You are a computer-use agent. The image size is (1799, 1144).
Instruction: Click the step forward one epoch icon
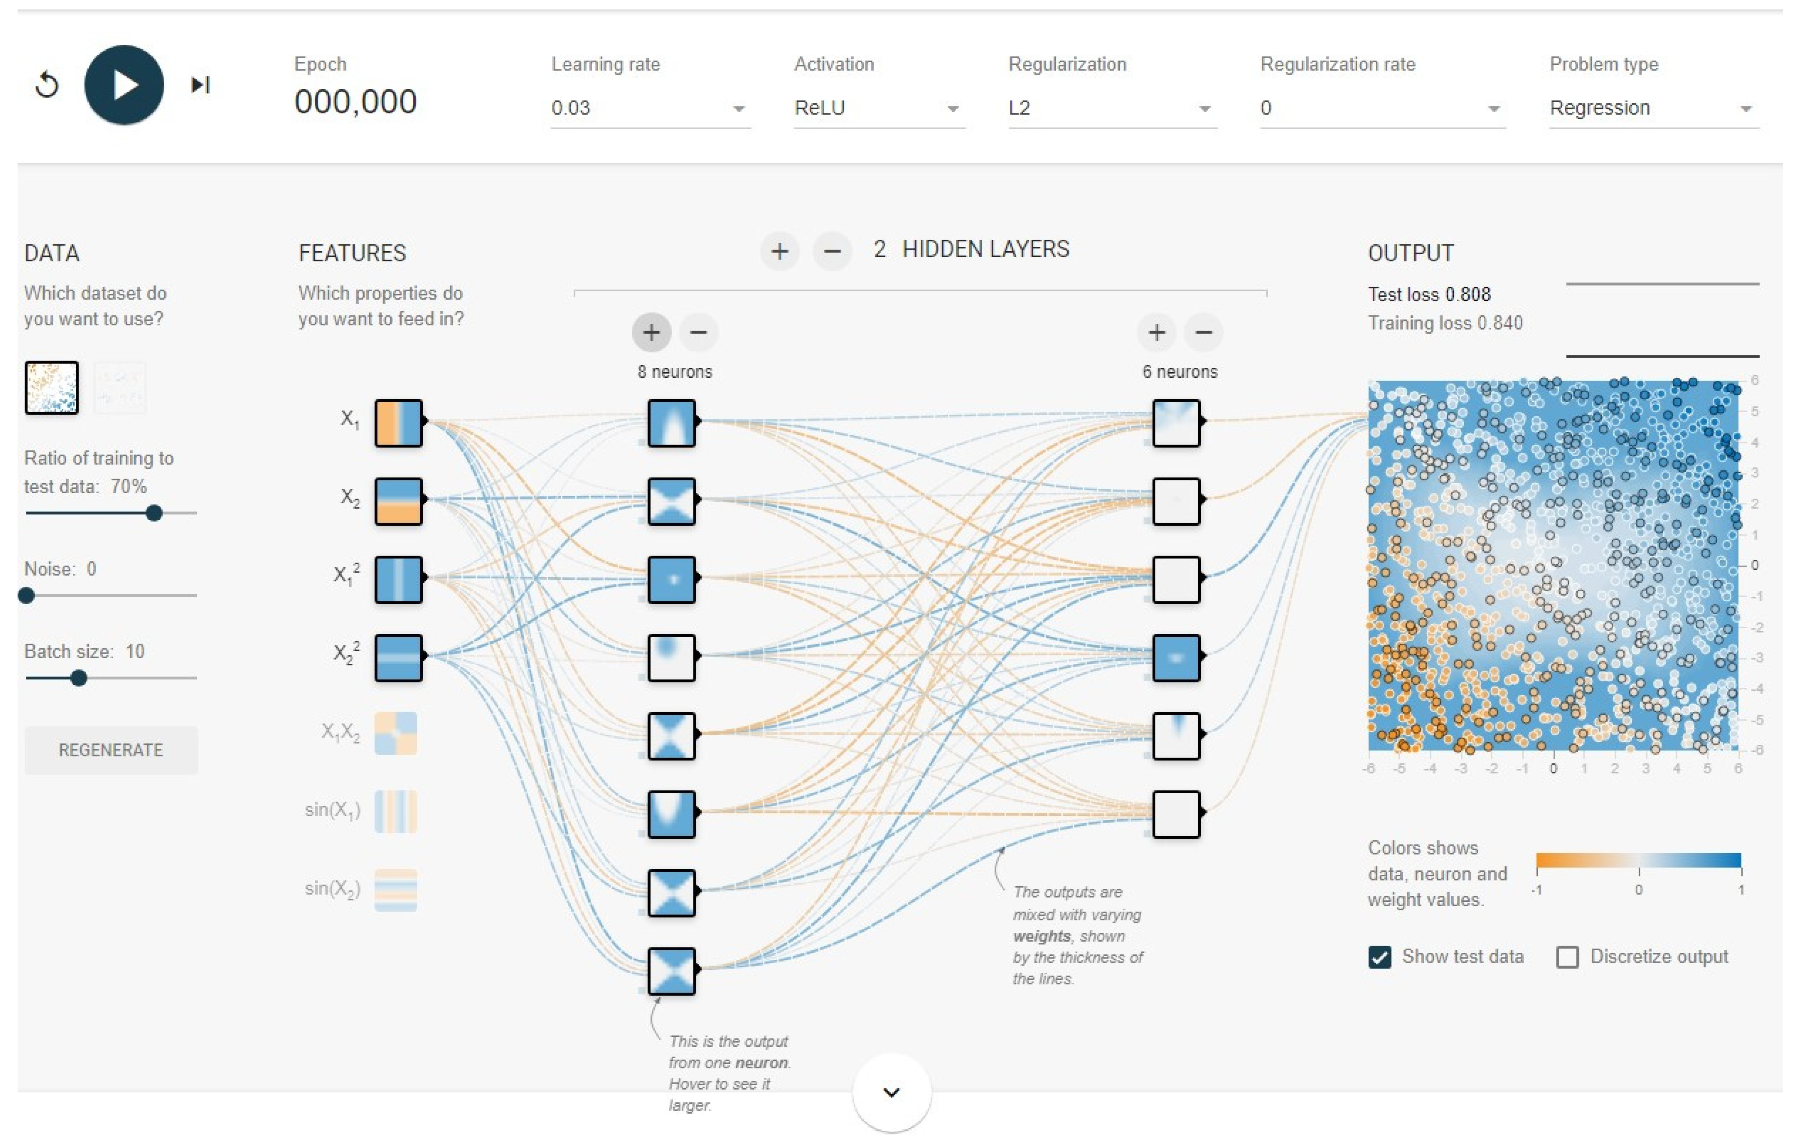click(200, 84)
